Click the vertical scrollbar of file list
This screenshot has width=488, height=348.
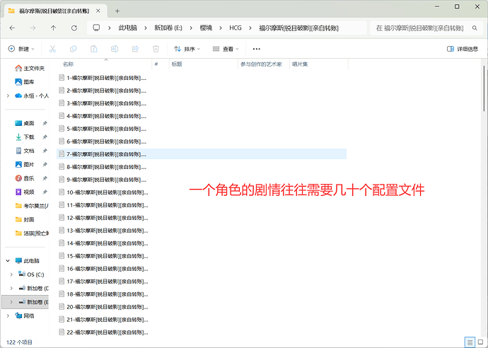tap(484, 88)
